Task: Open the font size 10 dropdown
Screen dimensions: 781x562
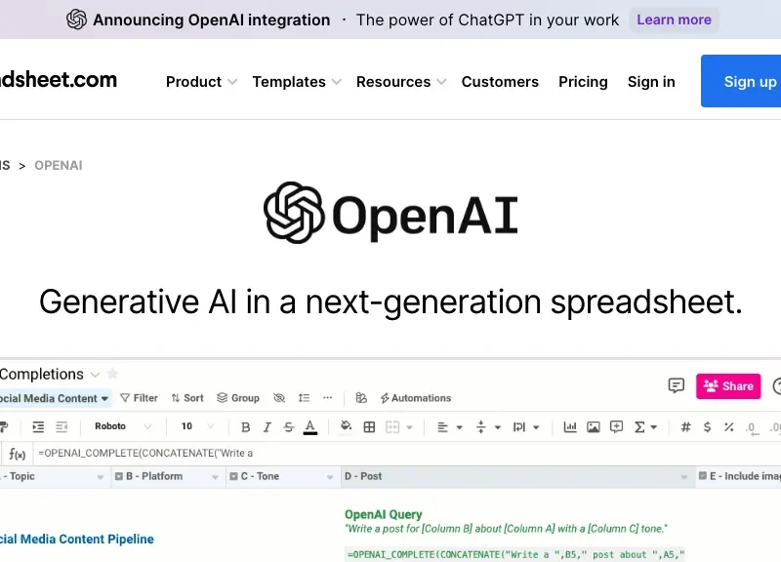Action: click(197, 426)
